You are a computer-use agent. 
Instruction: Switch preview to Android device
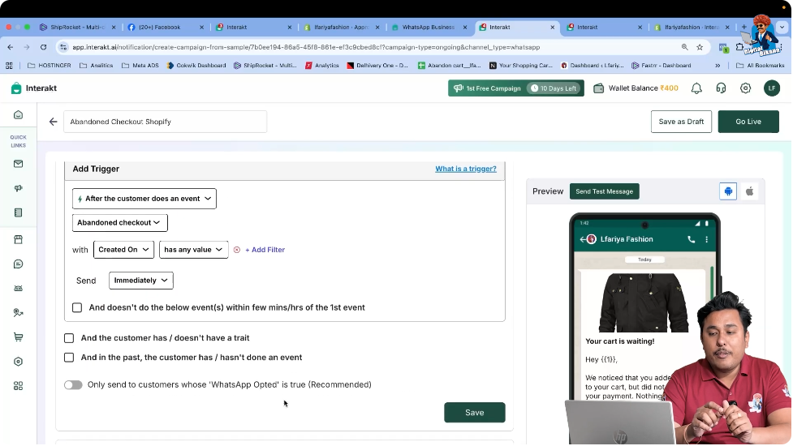coord(728,191)
